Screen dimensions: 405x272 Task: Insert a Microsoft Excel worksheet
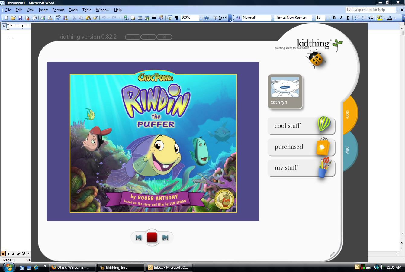click(147, 18)
